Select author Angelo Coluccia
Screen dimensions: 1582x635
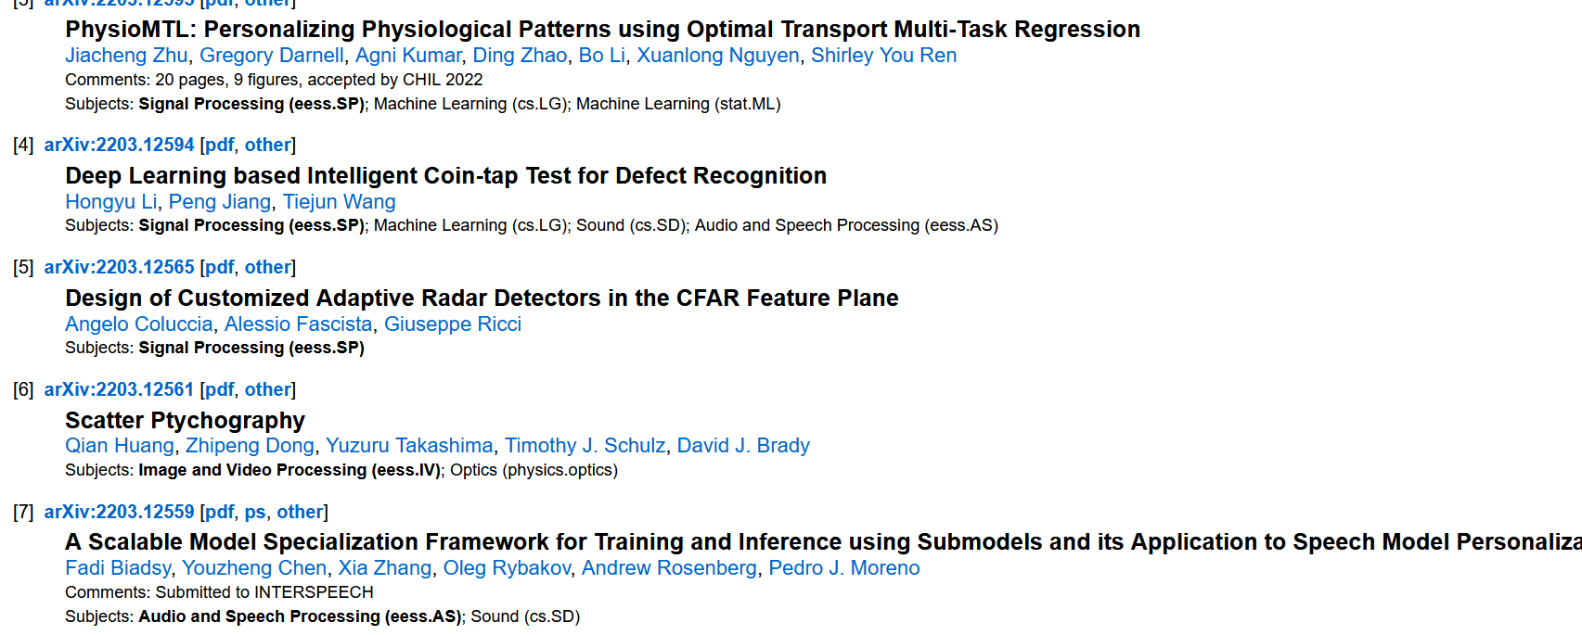coord(139,324)
